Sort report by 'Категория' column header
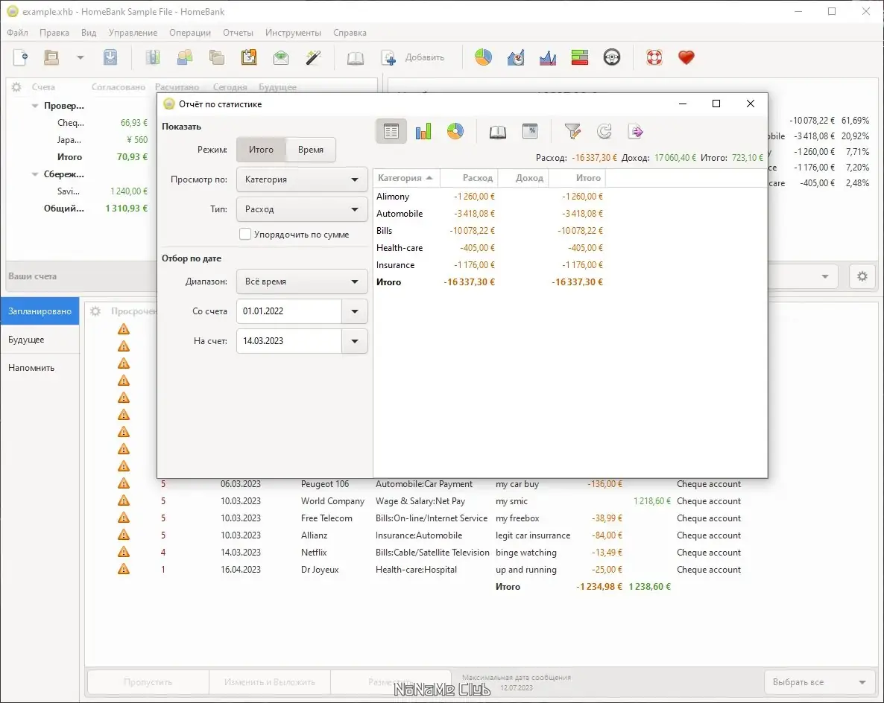 406,178
